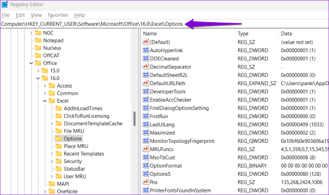
Task: Click the (Default) string value icon
Action: tap(146, 42)
